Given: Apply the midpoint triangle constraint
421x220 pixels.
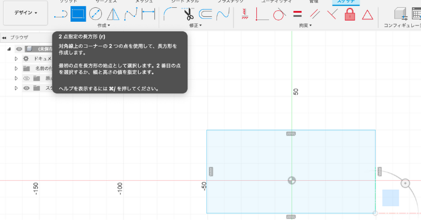Looking at the screenshot, I should pyautogui.click(x=367, y=14).
